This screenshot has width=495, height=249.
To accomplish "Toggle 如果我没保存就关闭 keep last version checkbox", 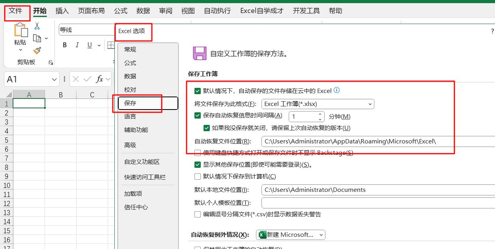I will click(207, 128).
